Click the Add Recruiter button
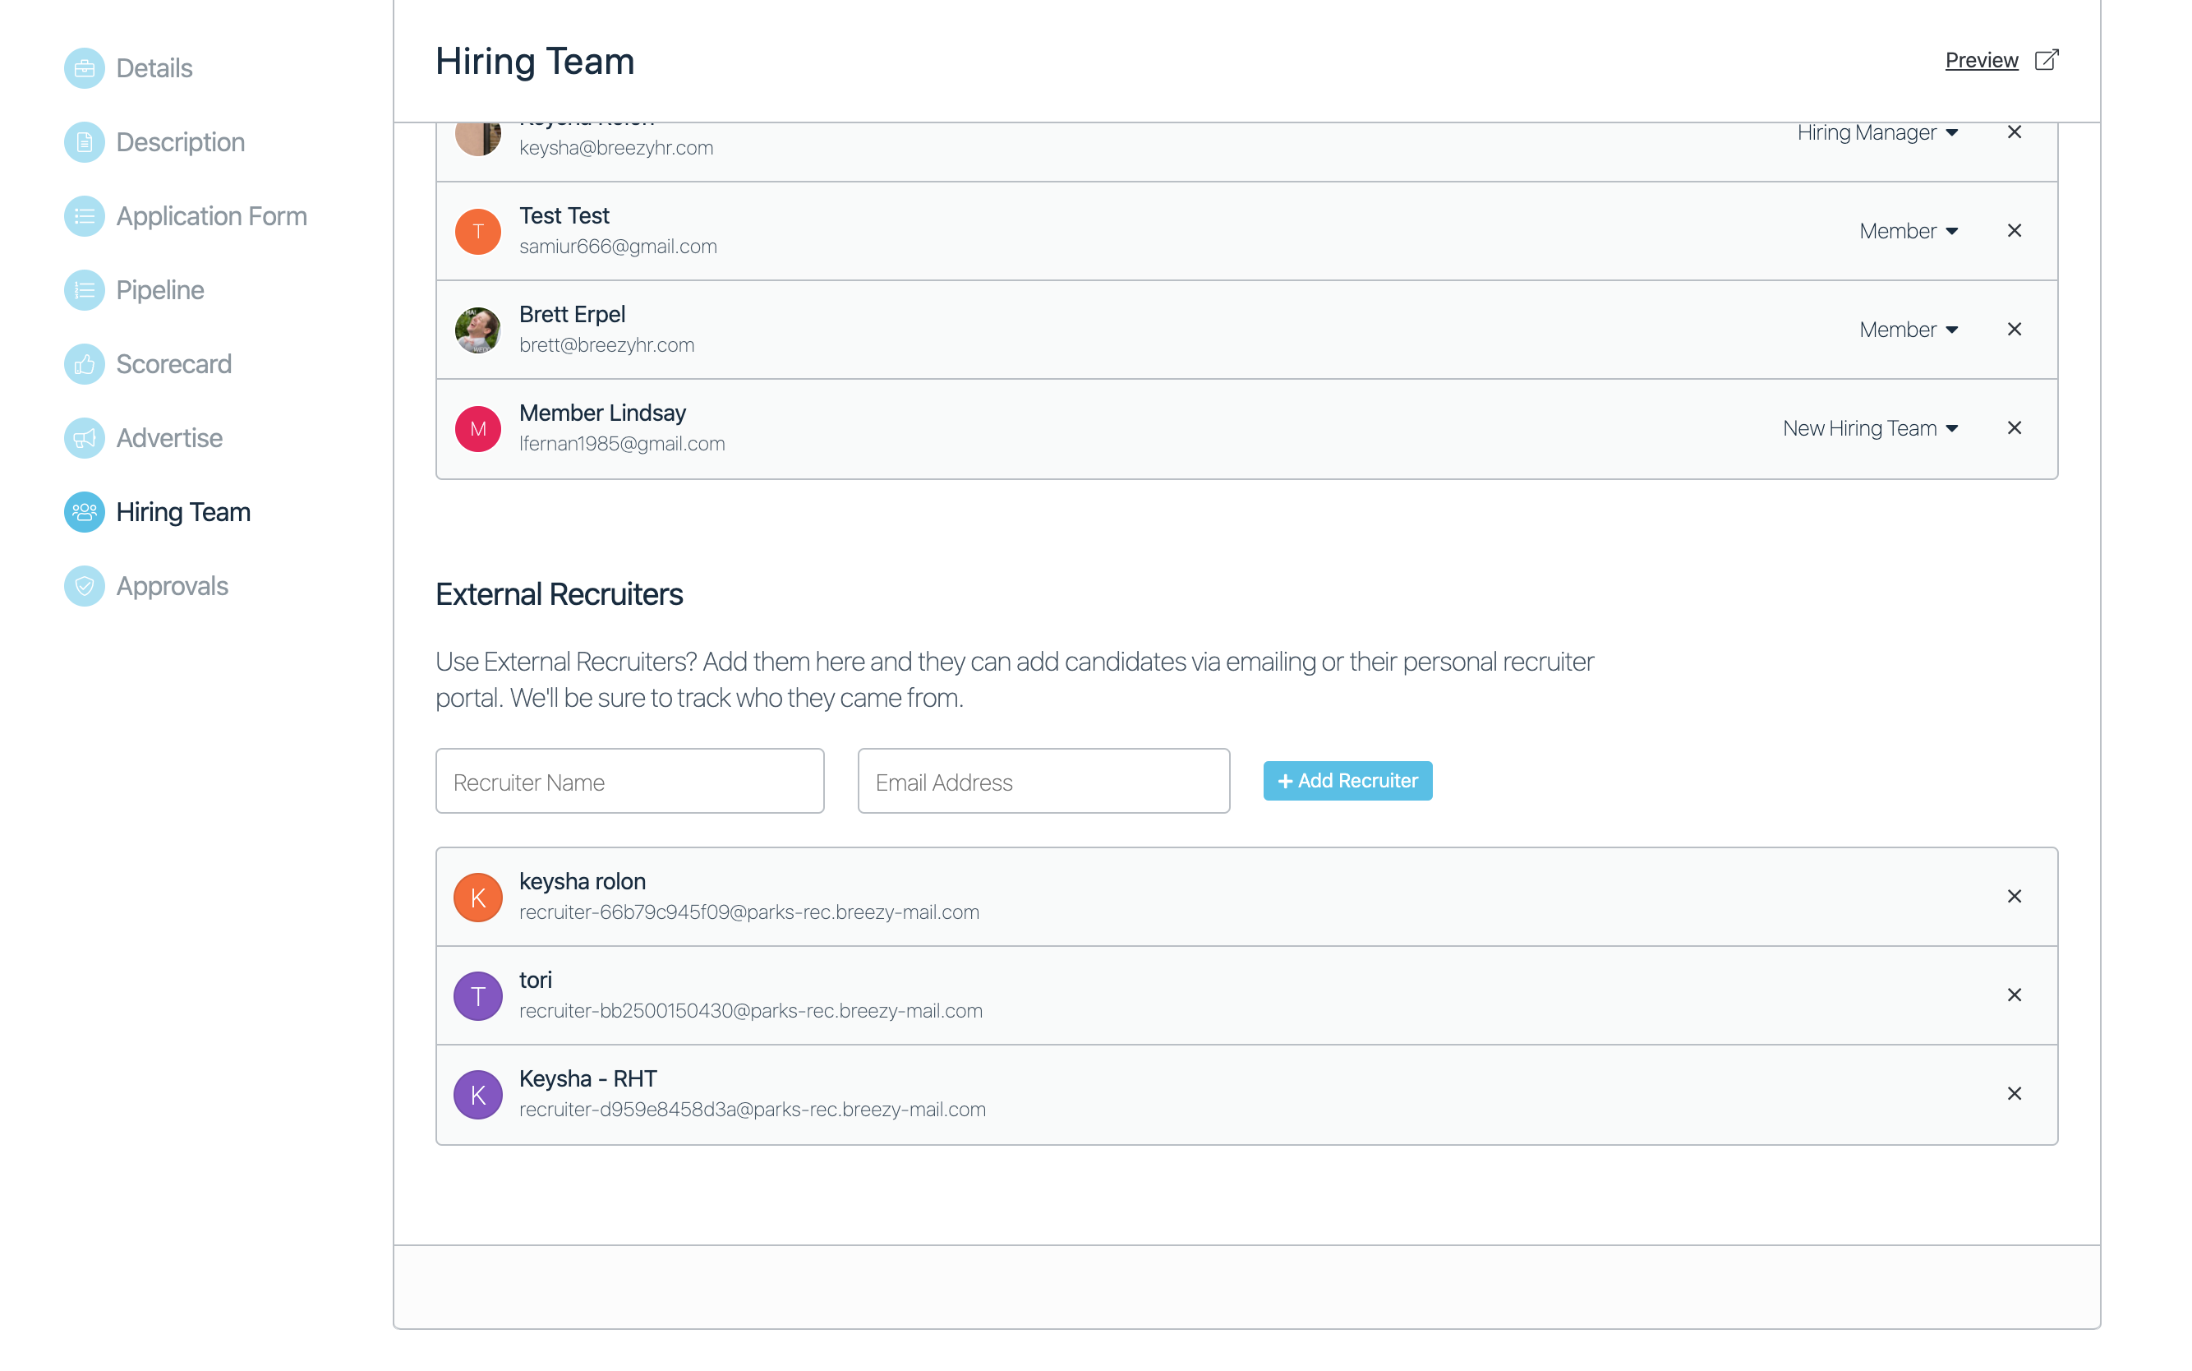This screenshot has width=2192, height=1371. pyautogui.click(x=1347, y=781)
